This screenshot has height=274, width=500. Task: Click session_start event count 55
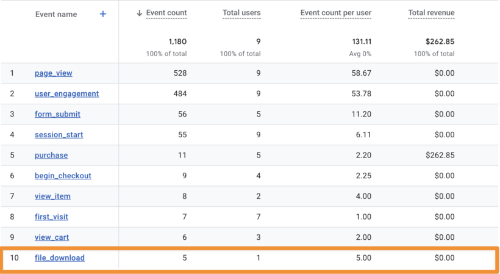pyautogui.click(x=182, y=135)
